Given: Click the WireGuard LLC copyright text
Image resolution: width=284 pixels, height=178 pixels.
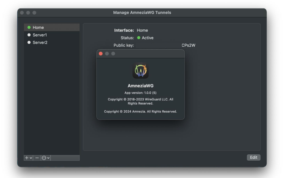Looking at the screenshot, I should [141, 101].
